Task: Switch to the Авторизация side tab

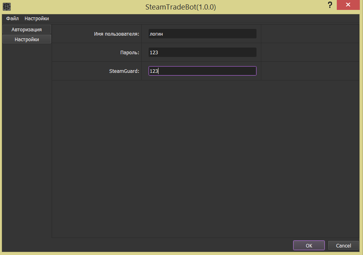Action: pos(27,30)
